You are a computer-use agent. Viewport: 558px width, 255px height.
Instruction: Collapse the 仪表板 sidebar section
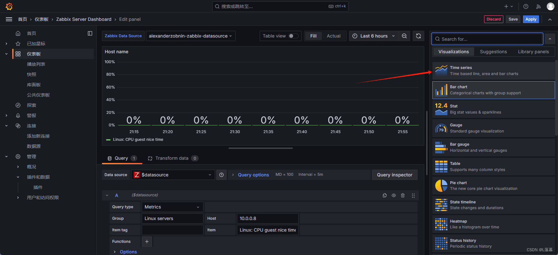click(6, 54)
